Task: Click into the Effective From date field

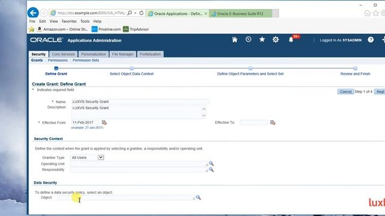Action: [x=85, y=122]
